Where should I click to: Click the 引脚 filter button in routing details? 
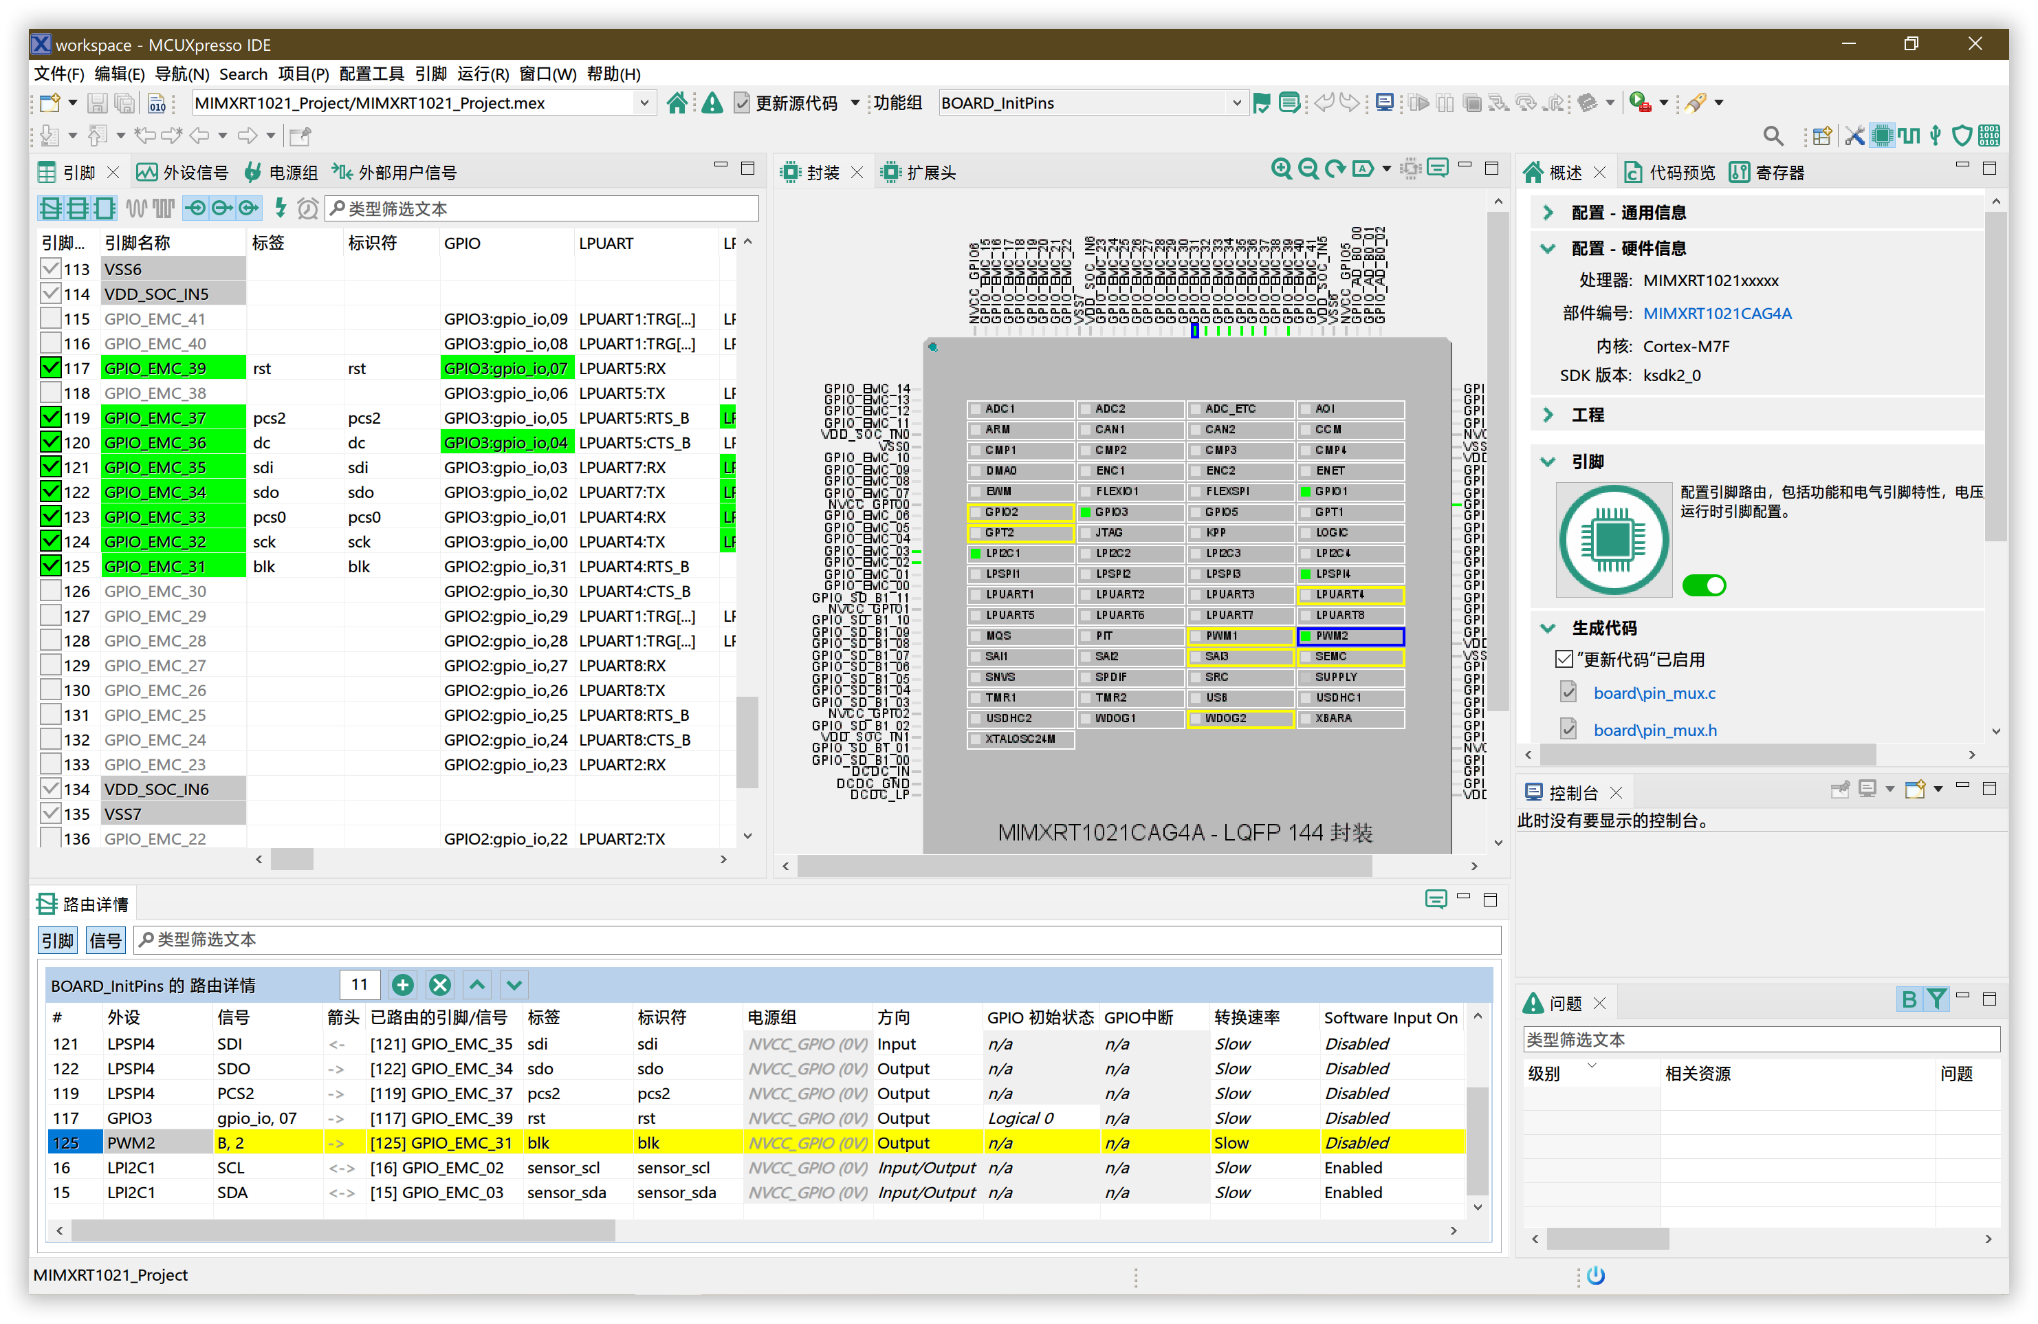click(x=57, y=940)
